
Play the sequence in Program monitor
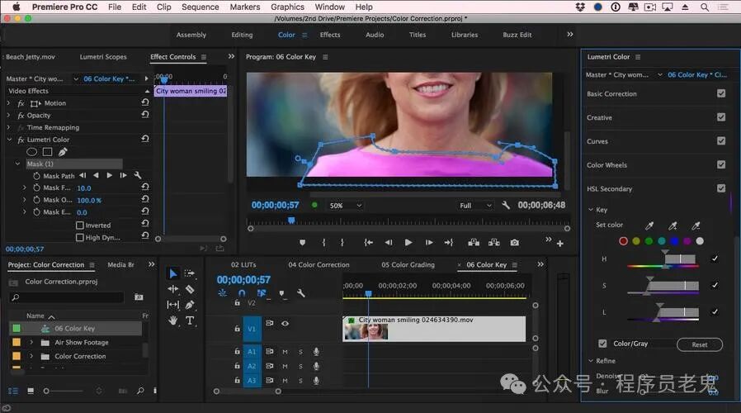pyautogui.click(x=408, y=243)
